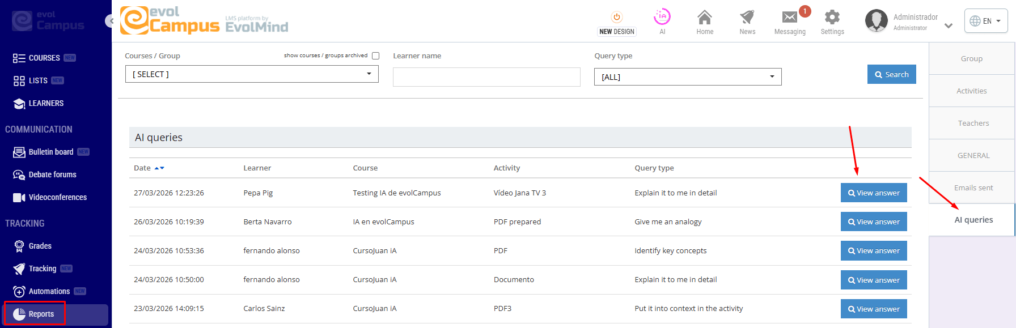Click 'Identify key concepts' query cell
The height and width of the screenshot is (328, 1016).
click(x=671, y=251)
